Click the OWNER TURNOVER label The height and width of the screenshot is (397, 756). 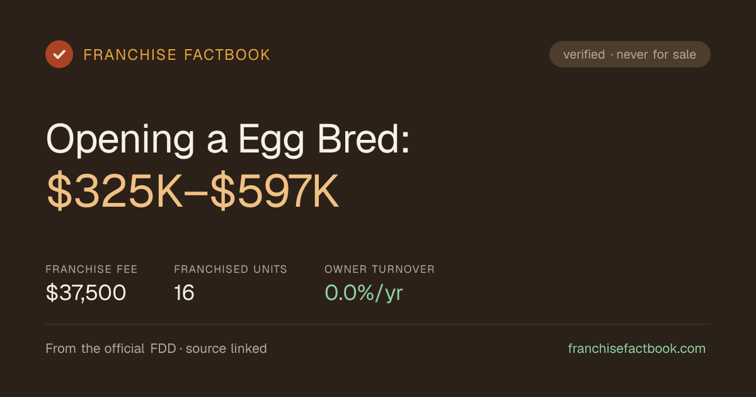point(379,269)
